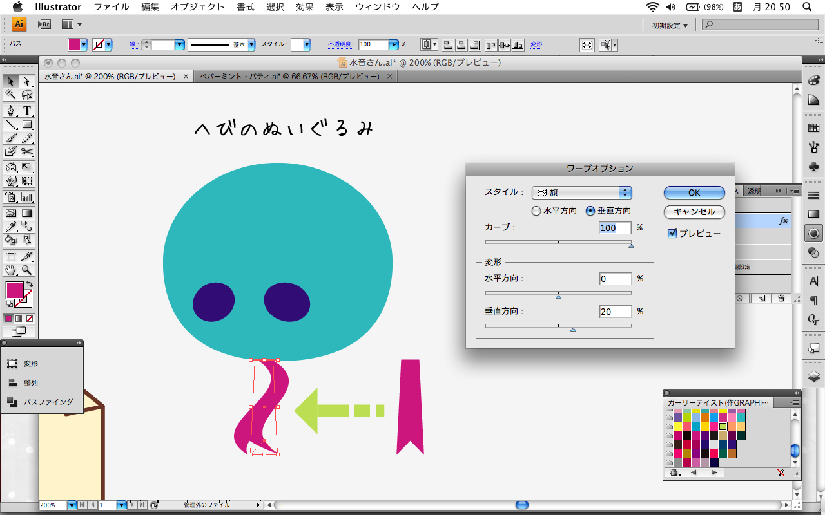Click the キャンセル button
The height and width of the screenshot is (515, 825).
tap(694, 212)
